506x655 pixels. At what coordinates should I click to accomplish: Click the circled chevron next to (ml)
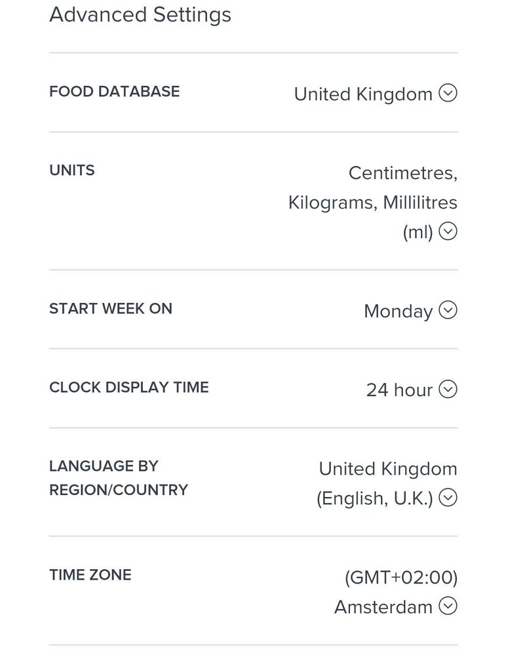click(x=448, y=231)
